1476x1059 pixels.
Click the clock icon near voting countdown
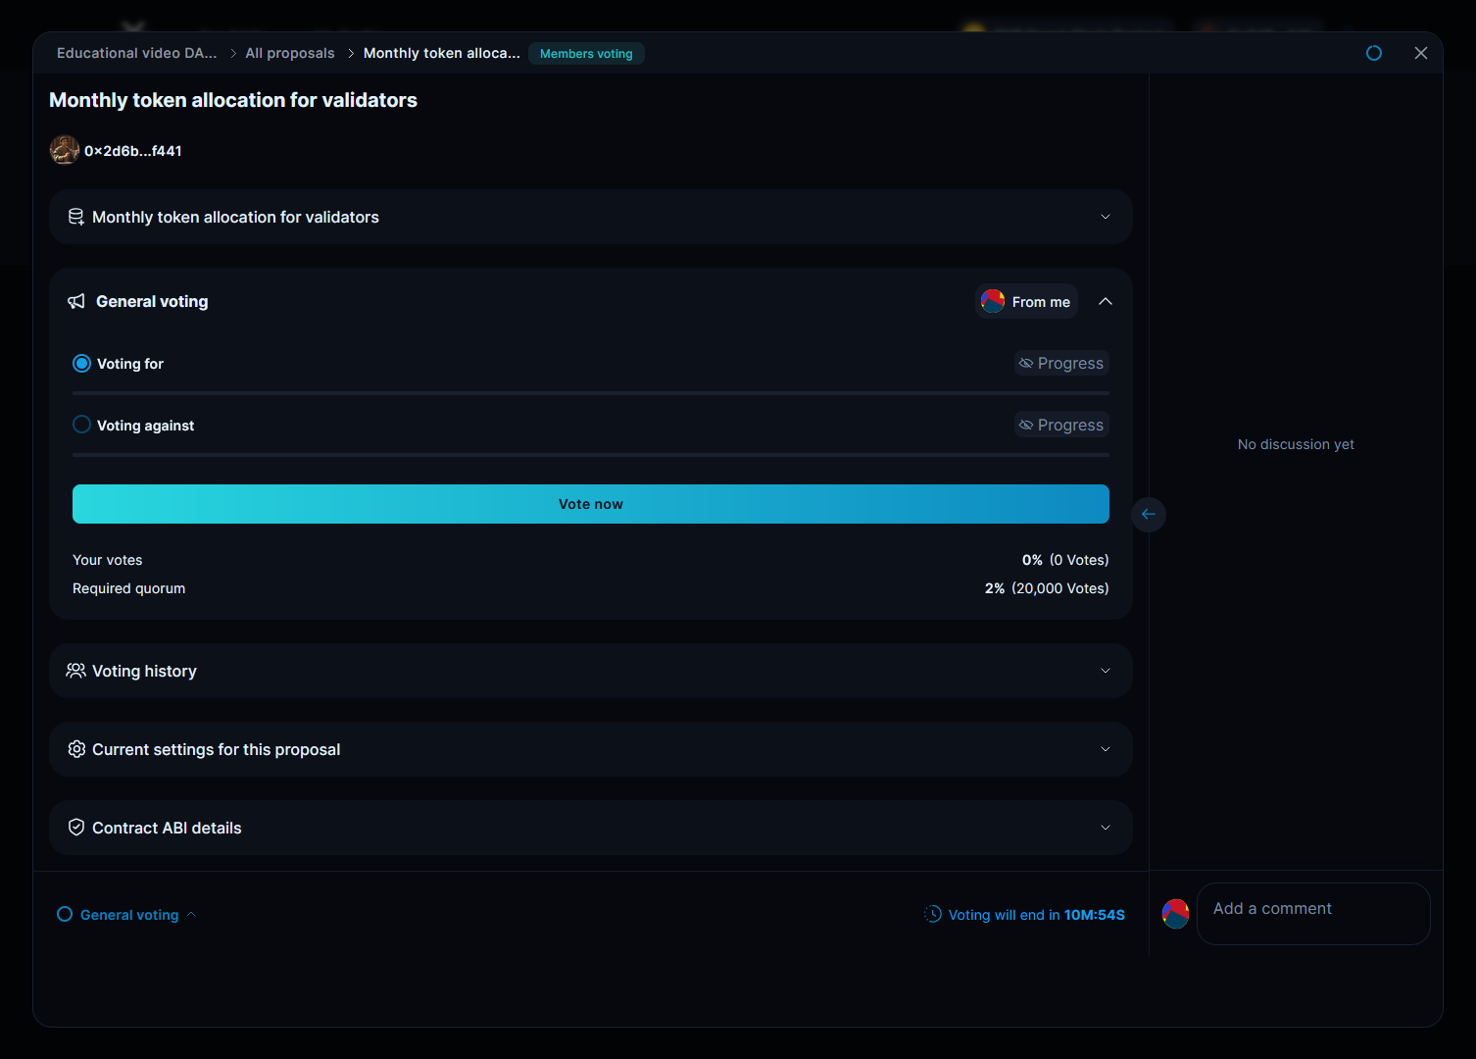point(933,914)
